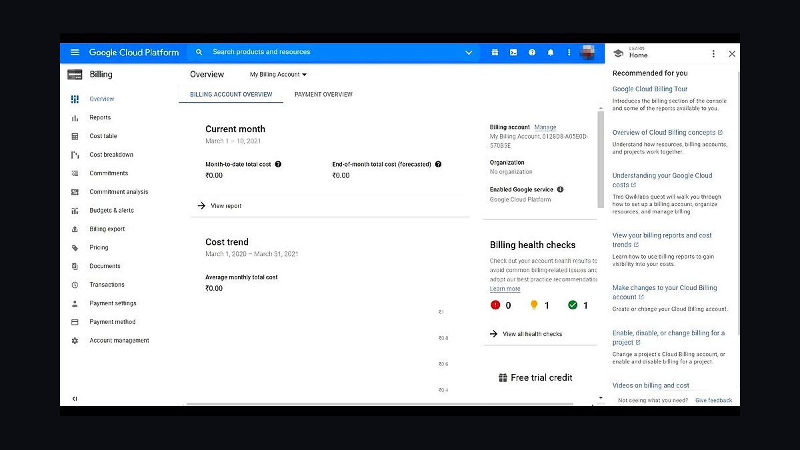Click the Commitments list icon
The height and width of the screenshot is (450, 800).
point(75,173)
